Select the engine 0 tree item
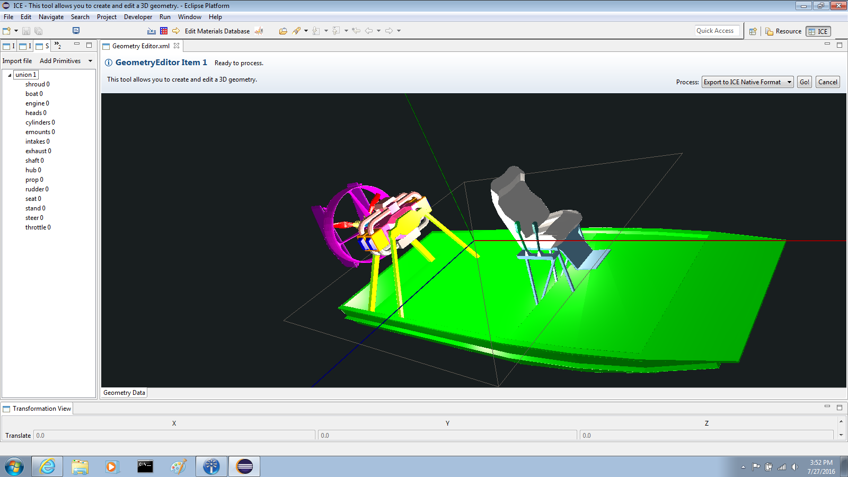This screenshot has width=848, height=477. coord(37,103)
